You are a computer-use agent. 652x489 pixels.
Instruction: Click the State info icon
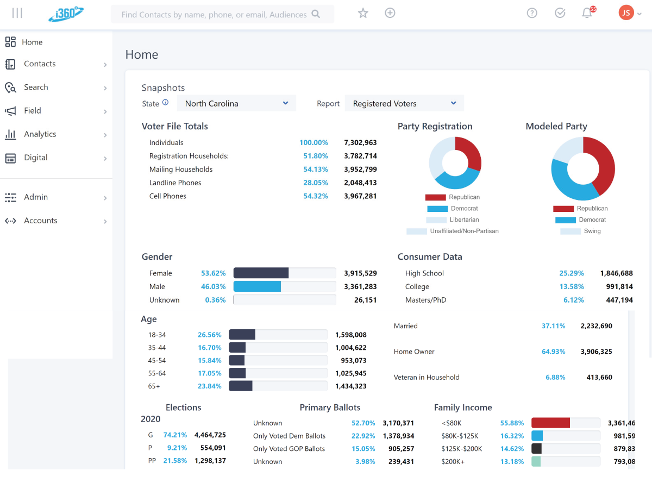pos(166,103)
